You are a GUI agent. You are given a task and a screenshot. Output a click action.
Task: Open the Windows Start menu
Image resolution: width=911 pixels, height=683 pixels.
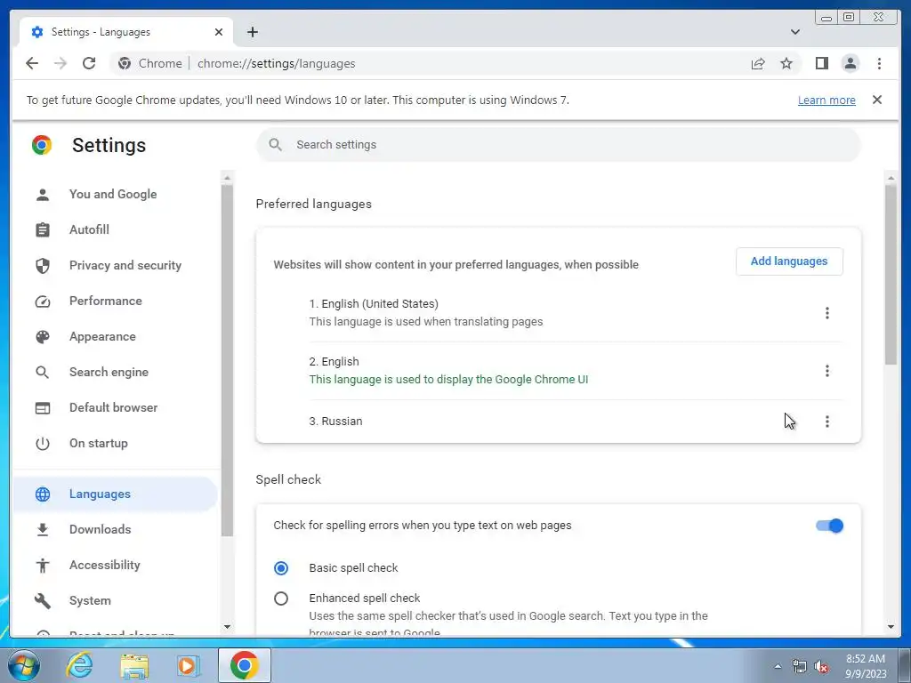[x=24, y=665]
